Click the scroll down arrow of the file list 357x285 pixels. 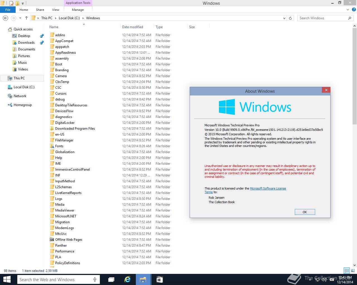pyautogui.click(x=355, y=265)
